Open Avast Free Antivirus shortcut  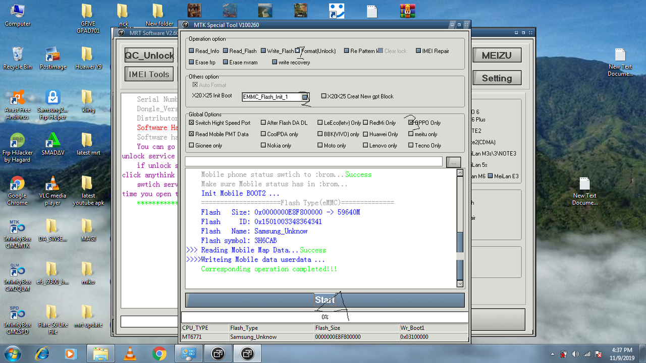coord(18,105)
